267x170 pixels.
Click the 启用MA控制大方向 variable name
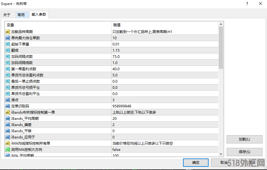[x=27, y=150]
